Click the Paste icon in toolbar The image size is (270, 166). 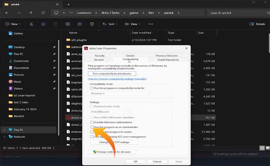tap(56, 24)
